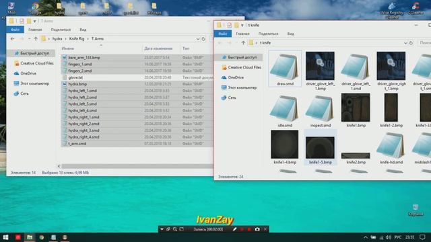Click the Back arrow in T Arms window

click(12, 39)
